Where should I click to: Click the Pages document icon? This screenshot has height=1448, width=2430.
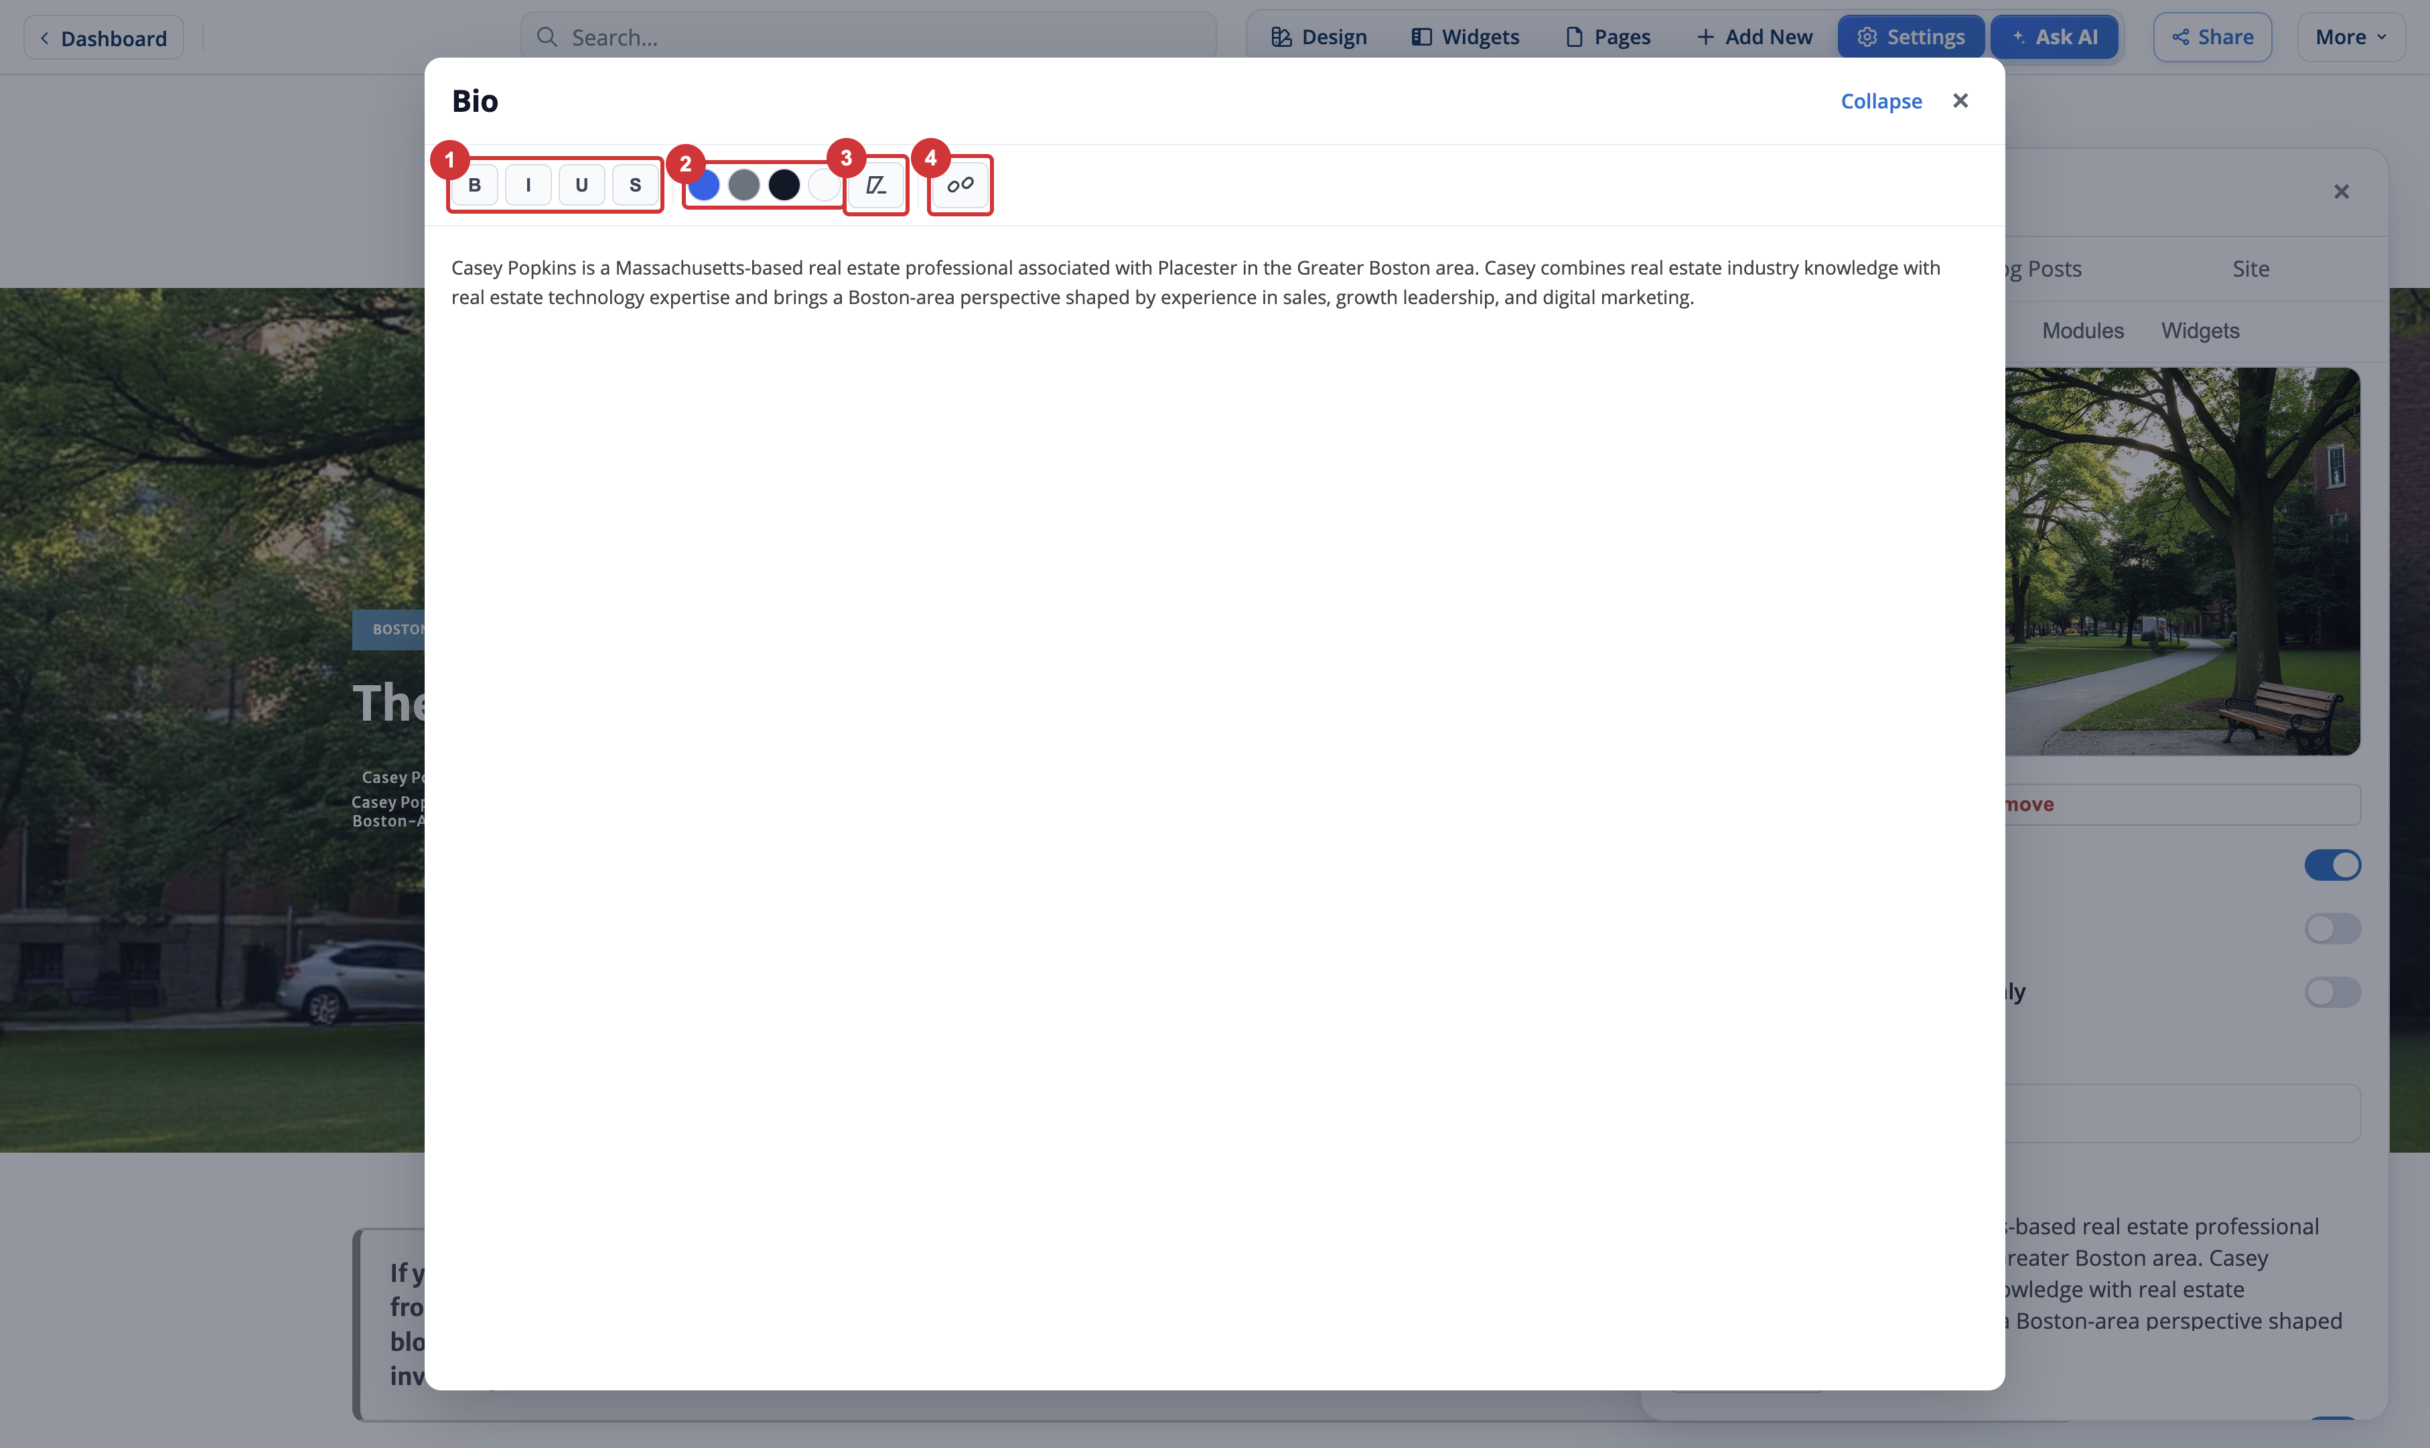(x=1573, y=37)
